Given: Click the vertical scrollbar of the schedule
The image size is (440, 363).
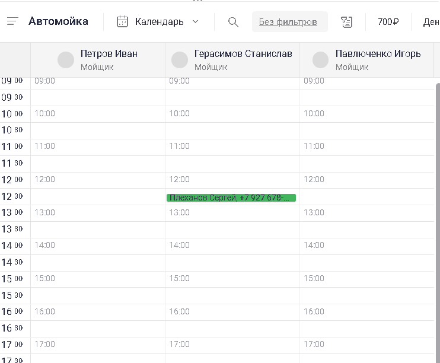Looking at the screenshot, I should [x=438, y=208].
